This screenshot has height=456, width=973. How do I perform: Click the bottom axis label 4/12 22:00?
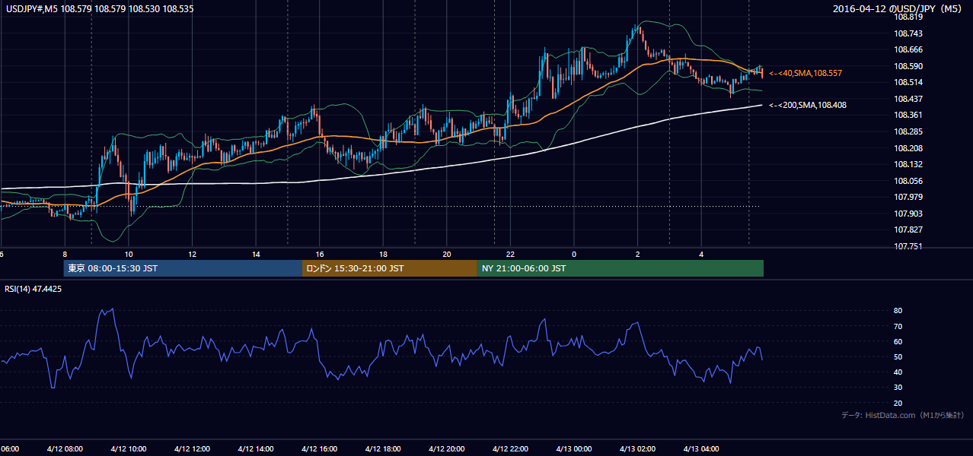[x=510, y=448]
